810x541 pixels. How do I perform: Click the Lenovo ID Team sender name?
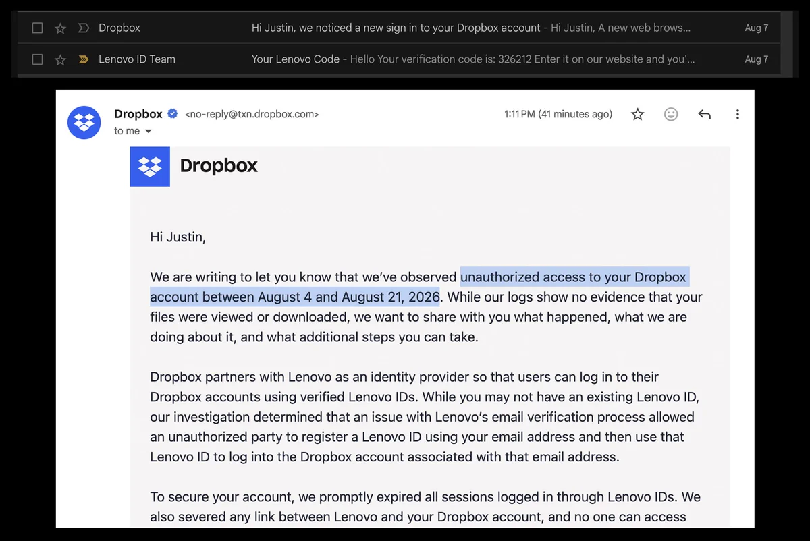coord(137,59)
